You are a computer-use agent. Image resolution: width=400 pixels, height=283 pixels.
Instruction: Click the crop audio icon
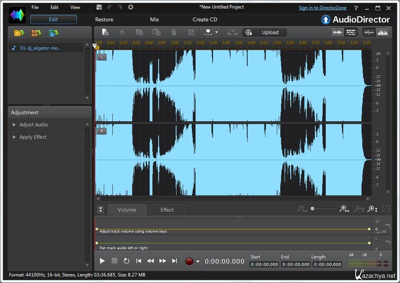191,33
